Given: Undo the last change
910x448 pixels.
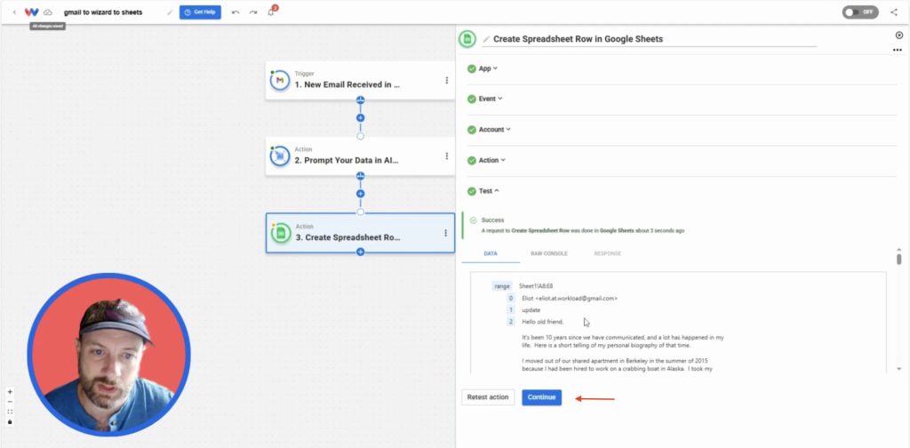Looking at the screenshot, I should tap(235, 12).
